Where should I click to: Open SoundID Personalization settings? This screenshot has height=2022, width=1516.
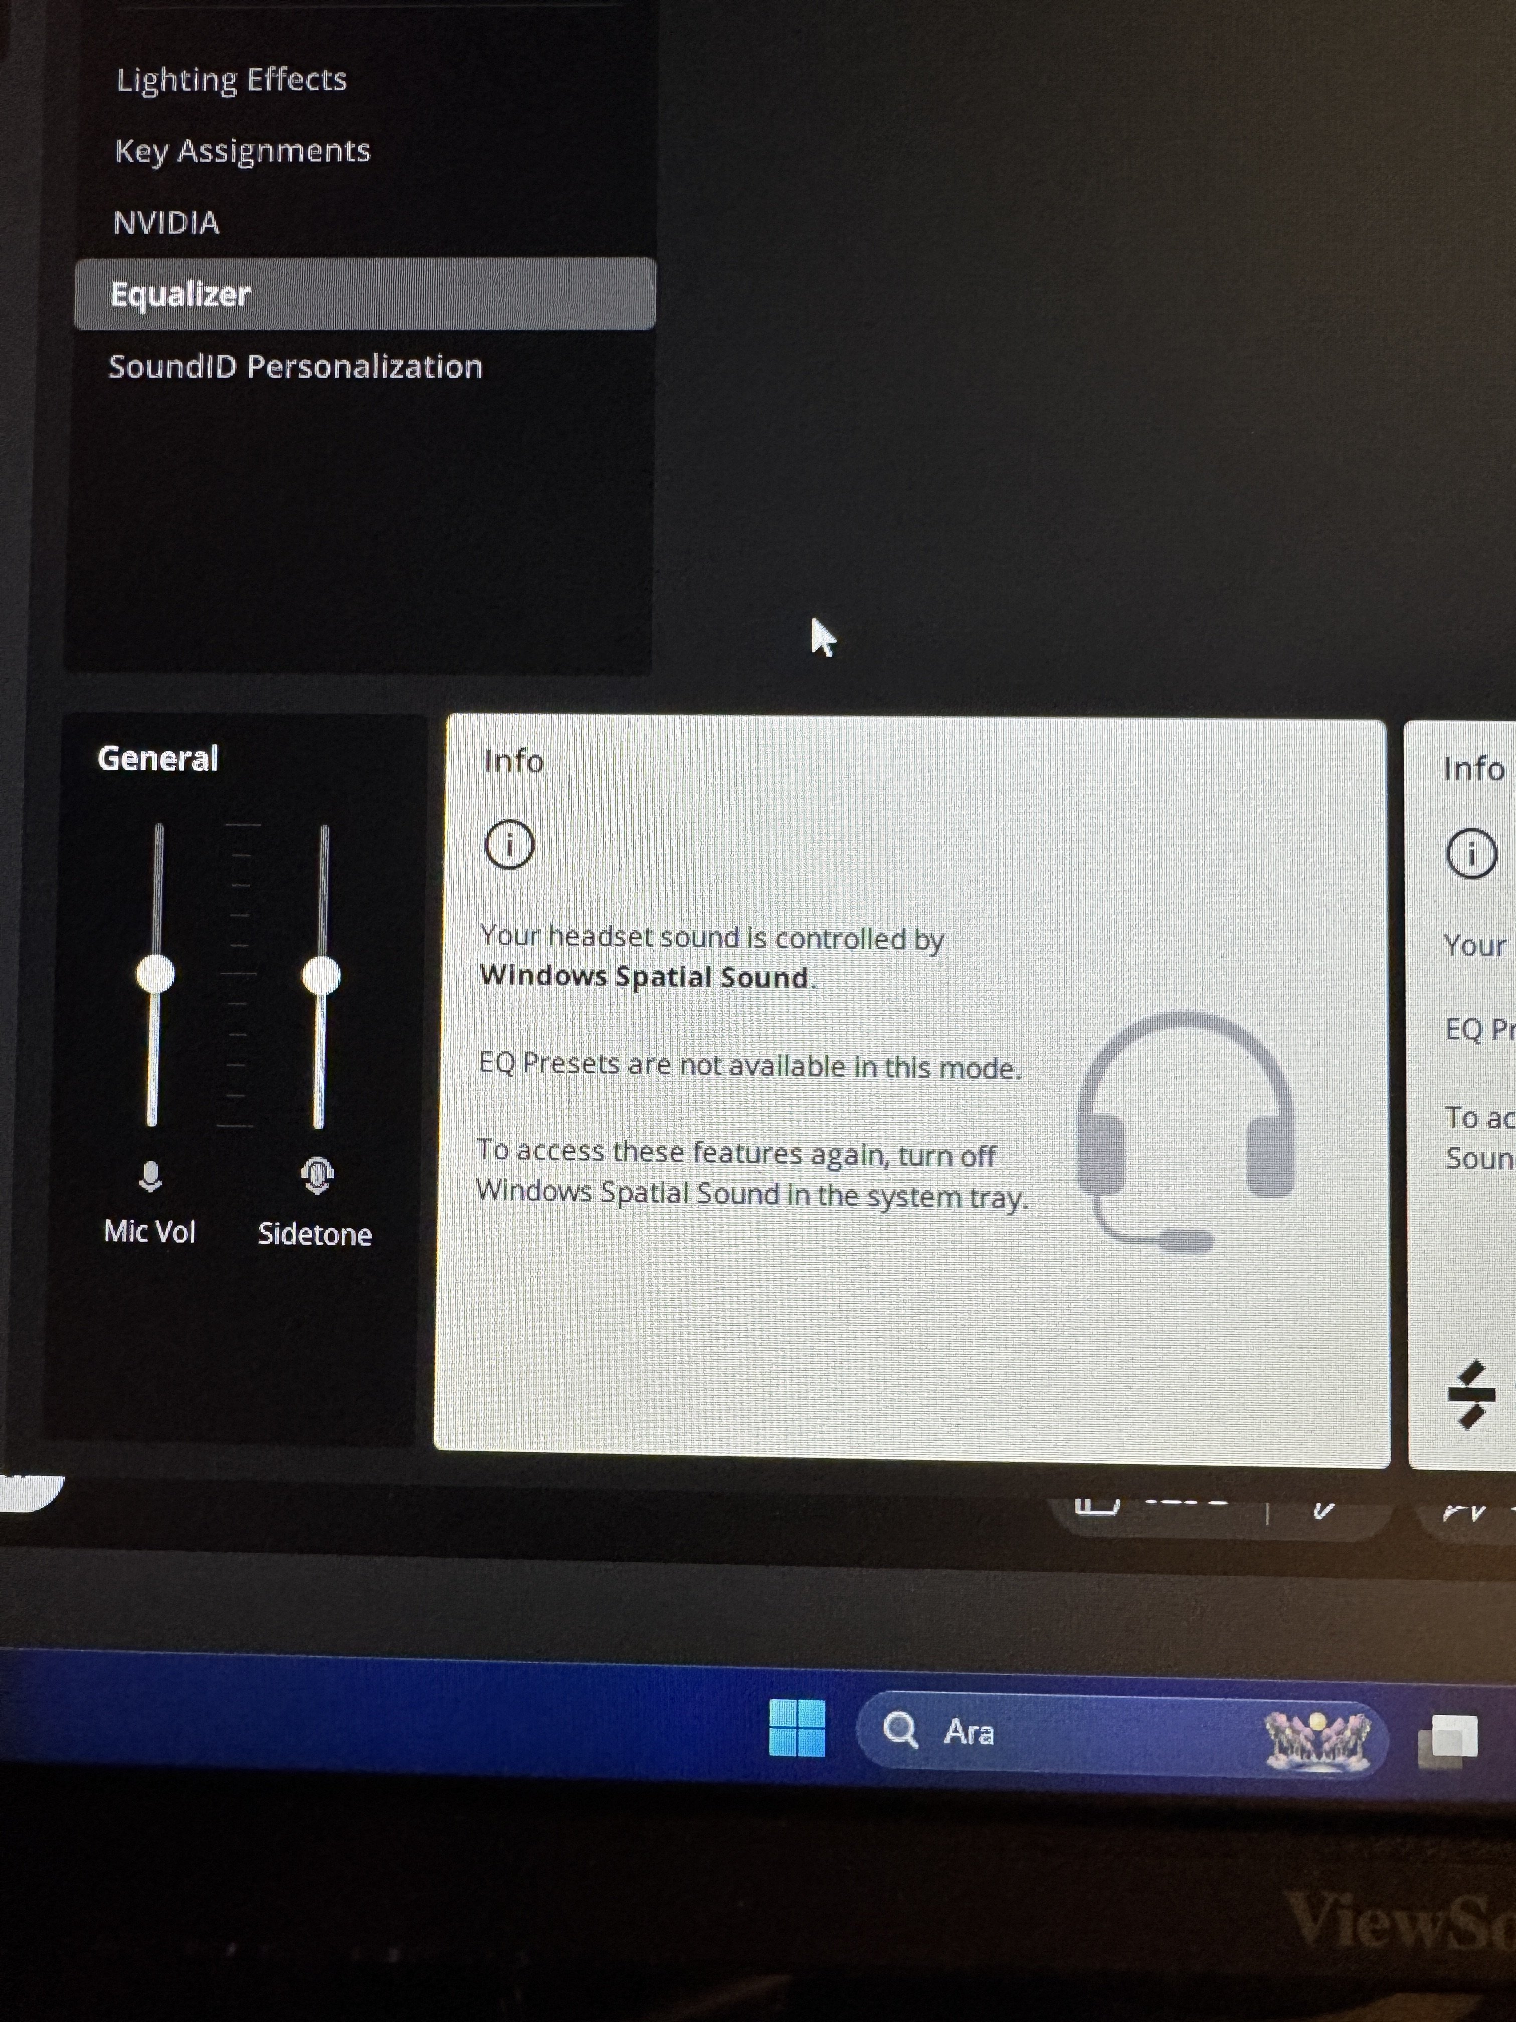(x=294, y=367)
